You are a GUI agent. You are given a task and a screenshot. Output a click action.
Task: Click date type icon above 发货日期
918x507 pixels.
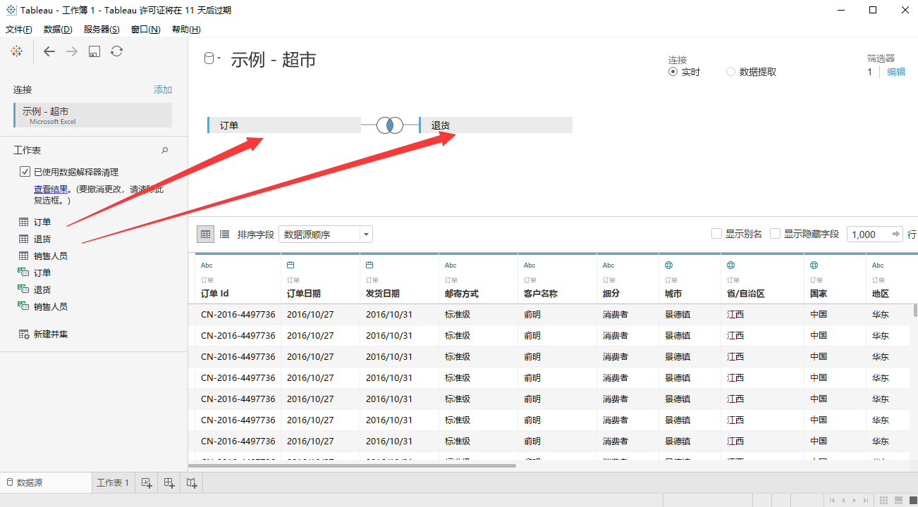tap(369, 265)
